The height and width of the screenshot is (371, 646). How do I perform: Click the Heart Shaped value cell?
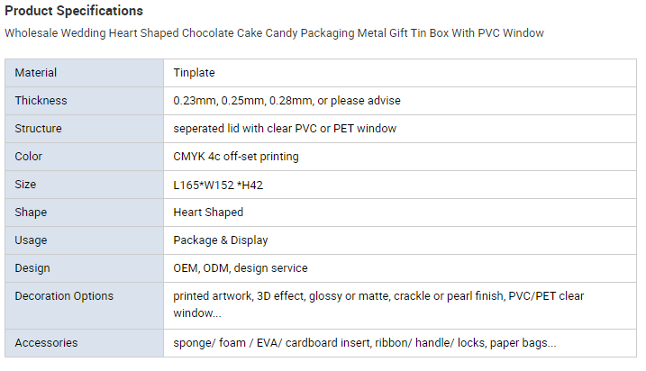(208, 213)
